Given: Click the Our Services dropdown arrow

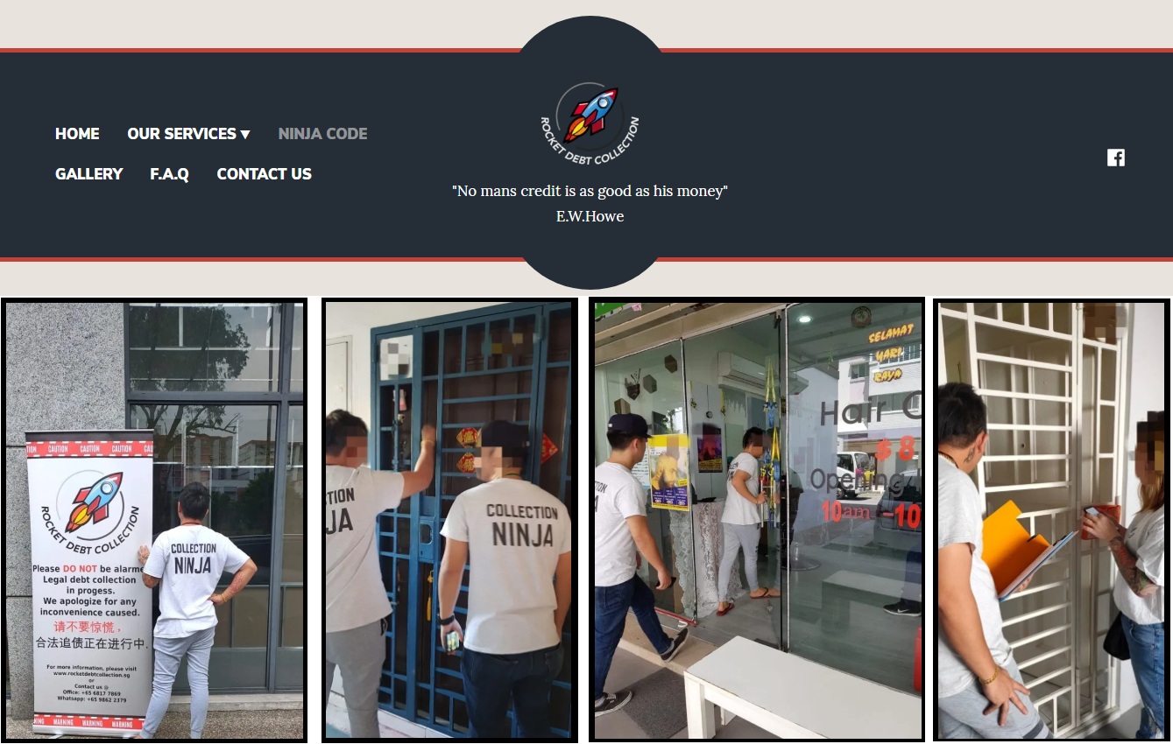Looking at the screenshot, I should (x=245, y=134).
